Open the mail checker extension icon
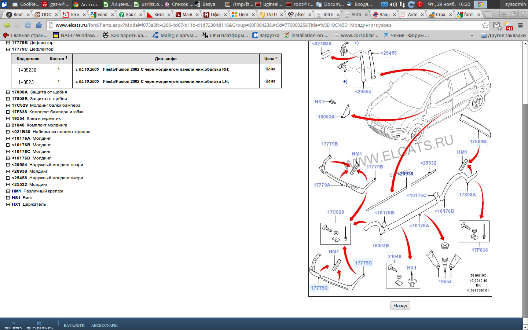The height and width of the screenshot is (330, 528). tap(497, 26)
